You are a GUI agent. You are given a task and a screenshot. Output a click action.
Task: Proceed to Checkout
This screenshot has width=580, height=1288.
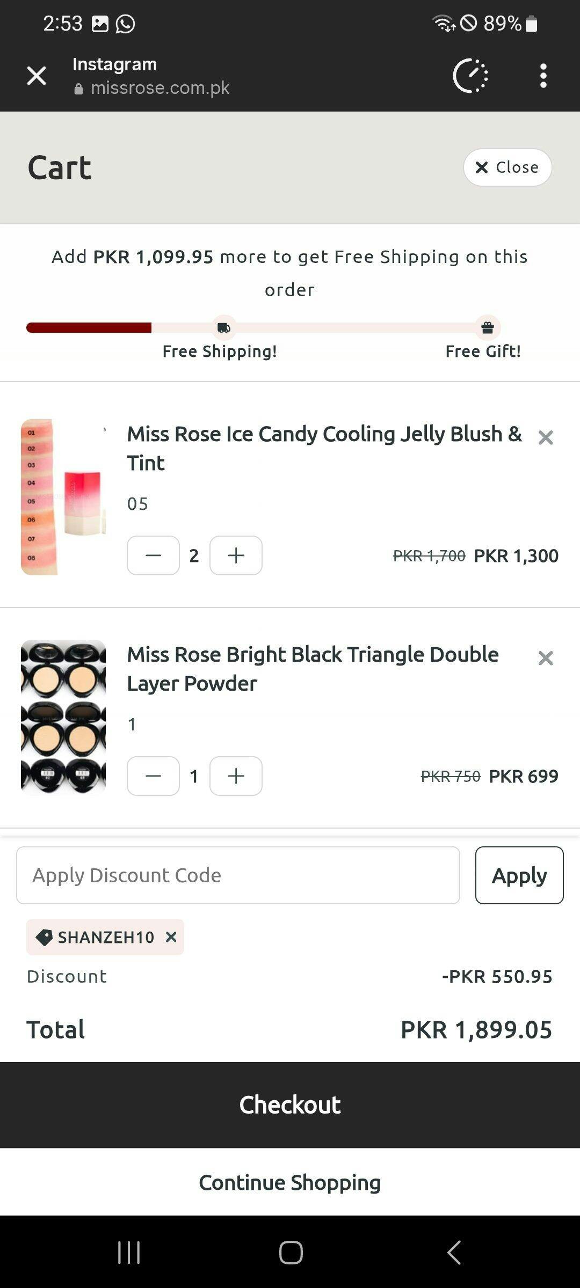tap(290, 1105)
